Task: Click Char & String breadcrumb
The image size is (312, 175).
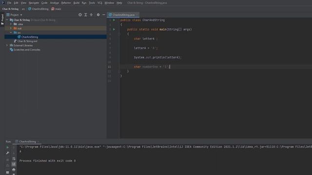Action: coord(10,9)
